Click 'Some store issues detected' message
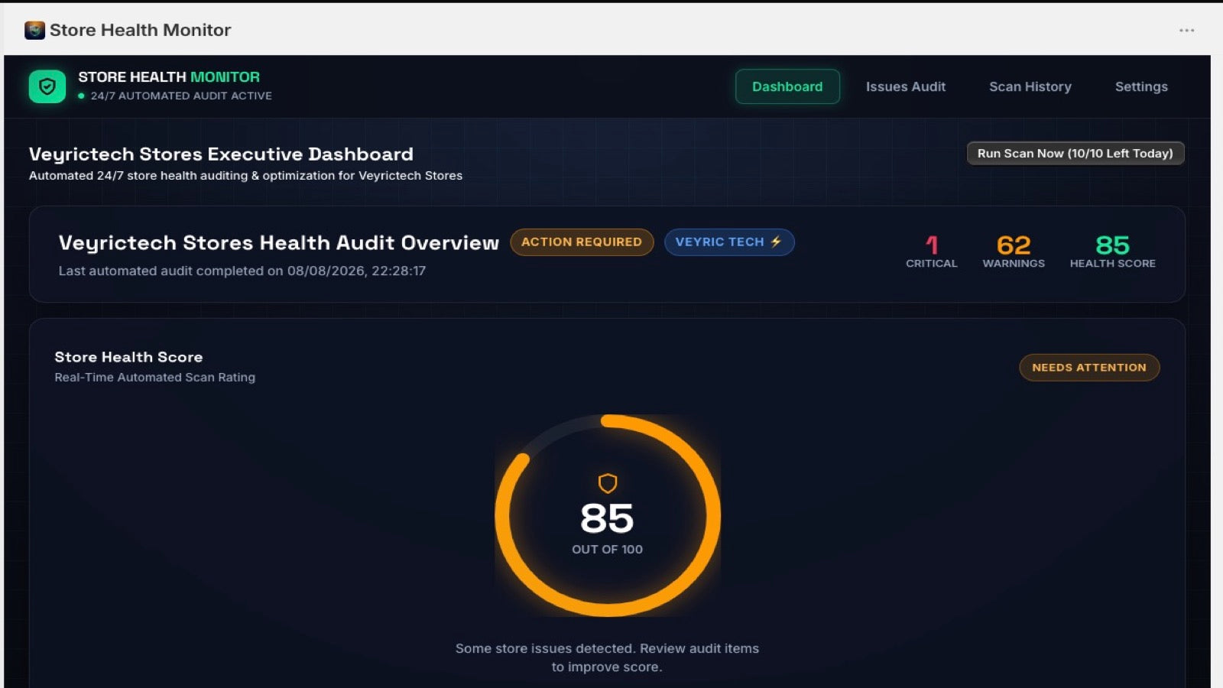Viewport: 1223px width, 688px height. [608, 657]
